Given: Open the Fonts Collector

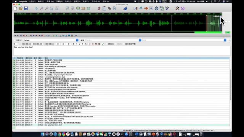Looking at the screenshot, I should click(115, 8).
